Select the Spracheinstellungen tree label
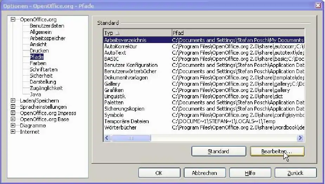325x184 pixels. [x=43, y=107]
